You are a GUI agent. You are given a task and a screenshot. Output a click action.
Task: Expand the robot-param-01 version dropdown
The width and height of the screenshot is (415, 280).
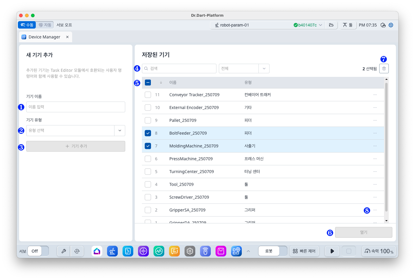click(320, 25)
